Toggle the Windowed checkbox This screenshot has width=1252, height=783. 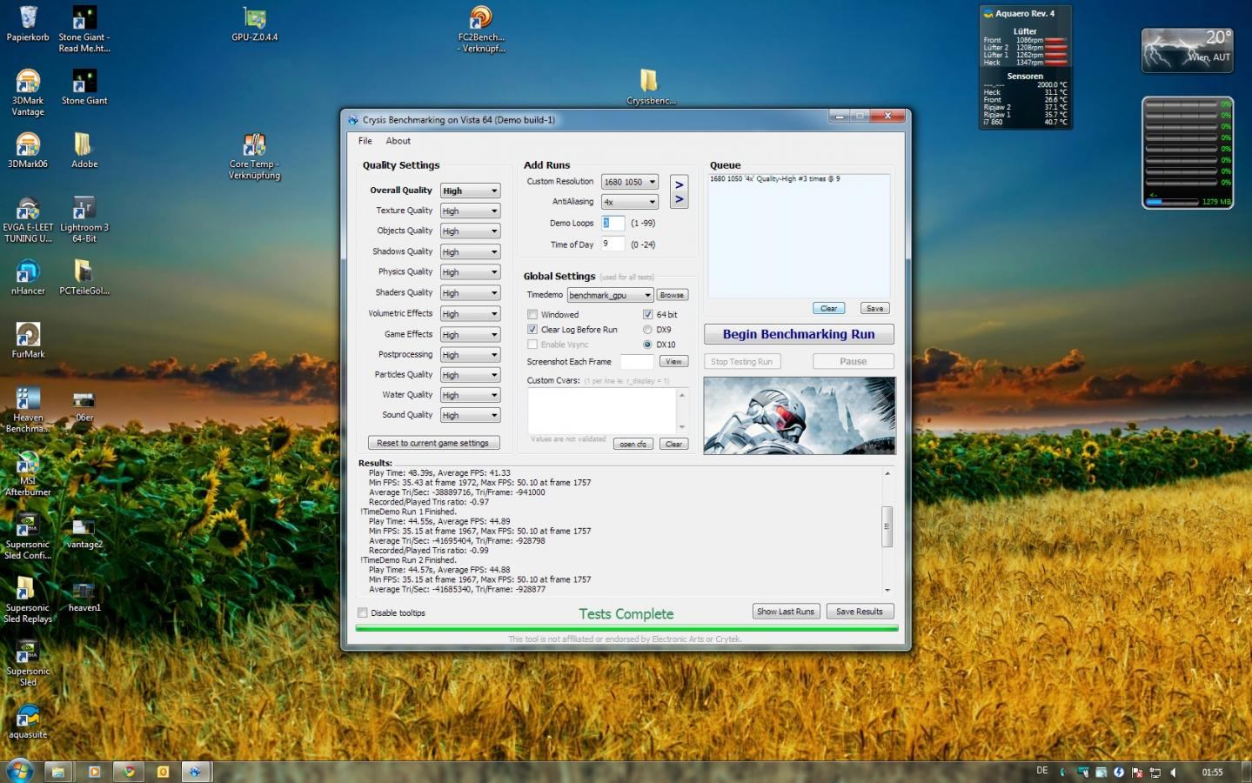pyautogui.click(x=532, y=315)
